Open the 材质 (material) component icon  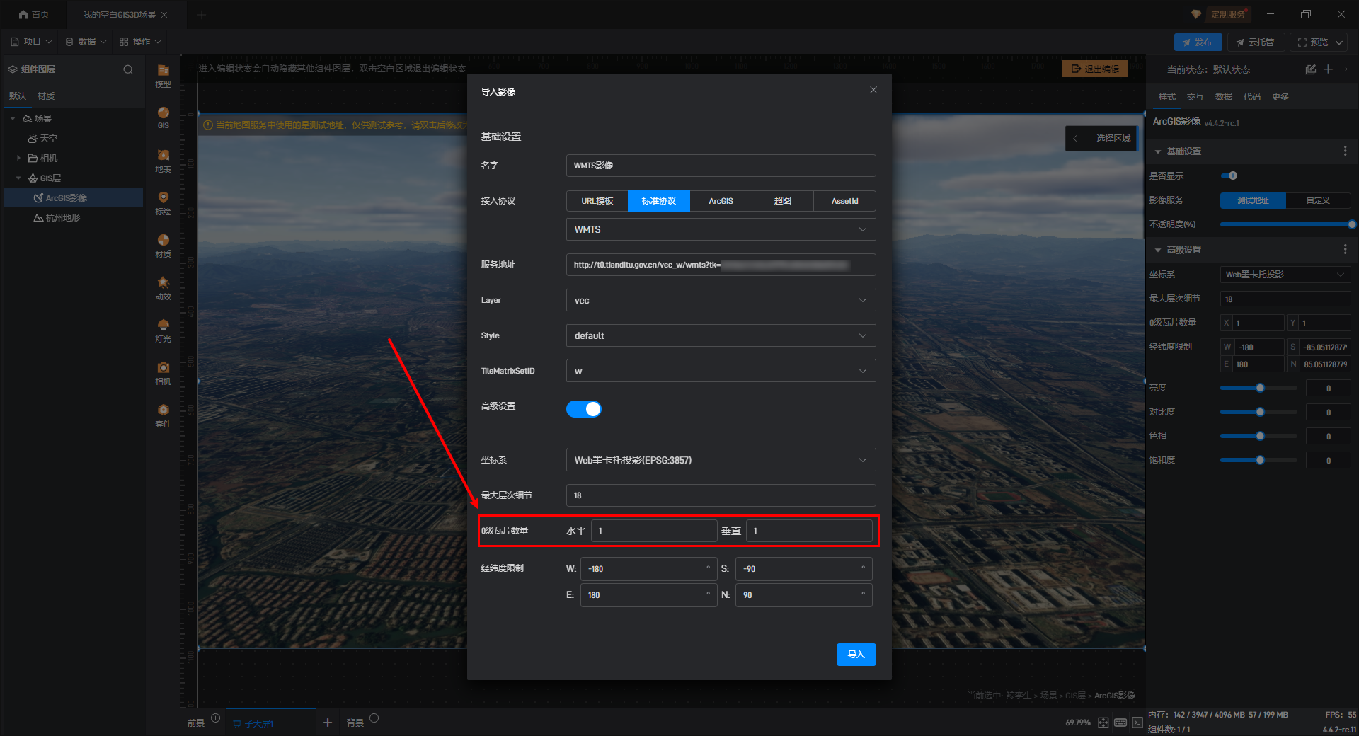point(163,241)
